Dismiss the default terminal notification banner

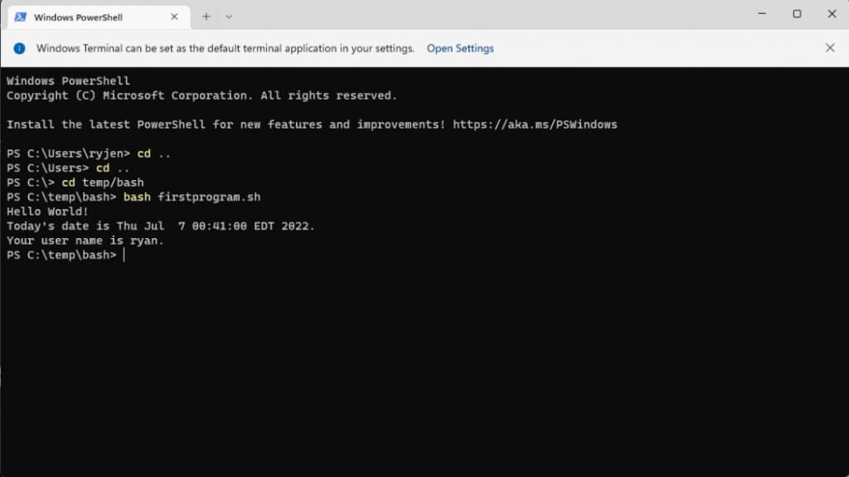(x=830, y=48)
